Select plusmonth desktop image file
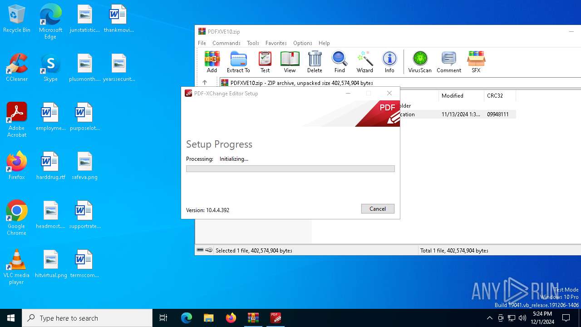This screenshot has width=581, height=327. (x=84, y=68)
